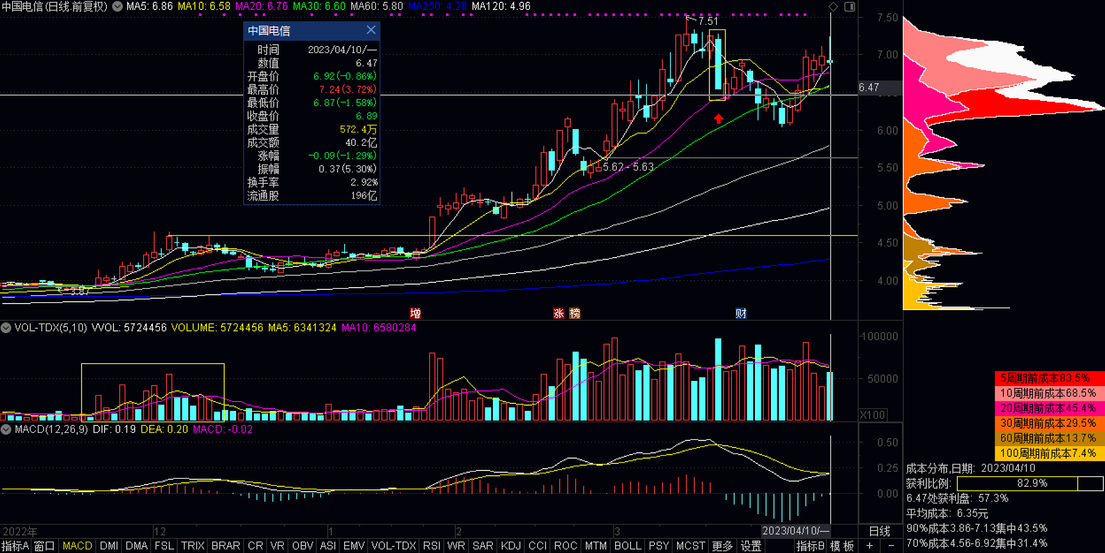This screenshot has height=553, width=1105.
Task: Click the MA20: 6.76 legend label
Action: (261, 6)
